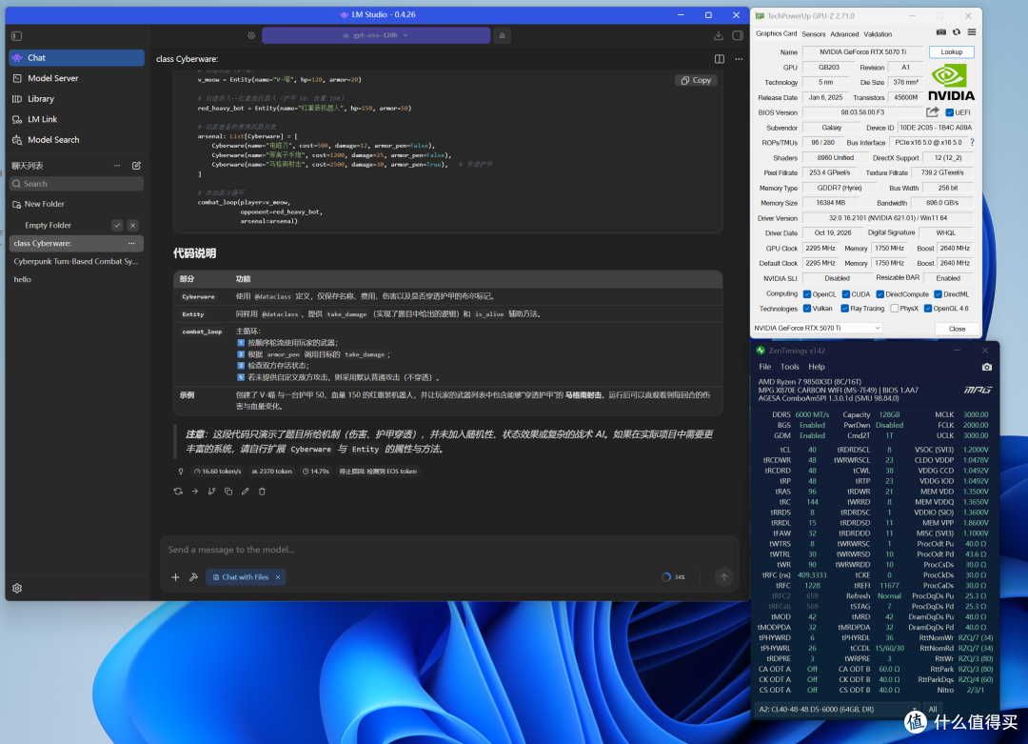This screenshot has height=744, width=1028.
Task: Toggle the UEFI checkbox in GPU-Z
Action: [949, 112]
